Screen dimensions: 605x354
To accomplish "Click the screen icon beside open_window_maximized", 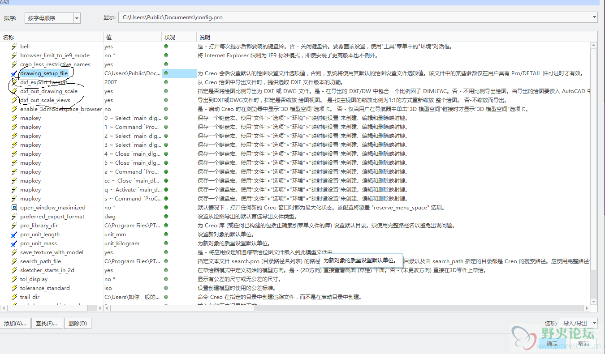I will tap(14, 208).
